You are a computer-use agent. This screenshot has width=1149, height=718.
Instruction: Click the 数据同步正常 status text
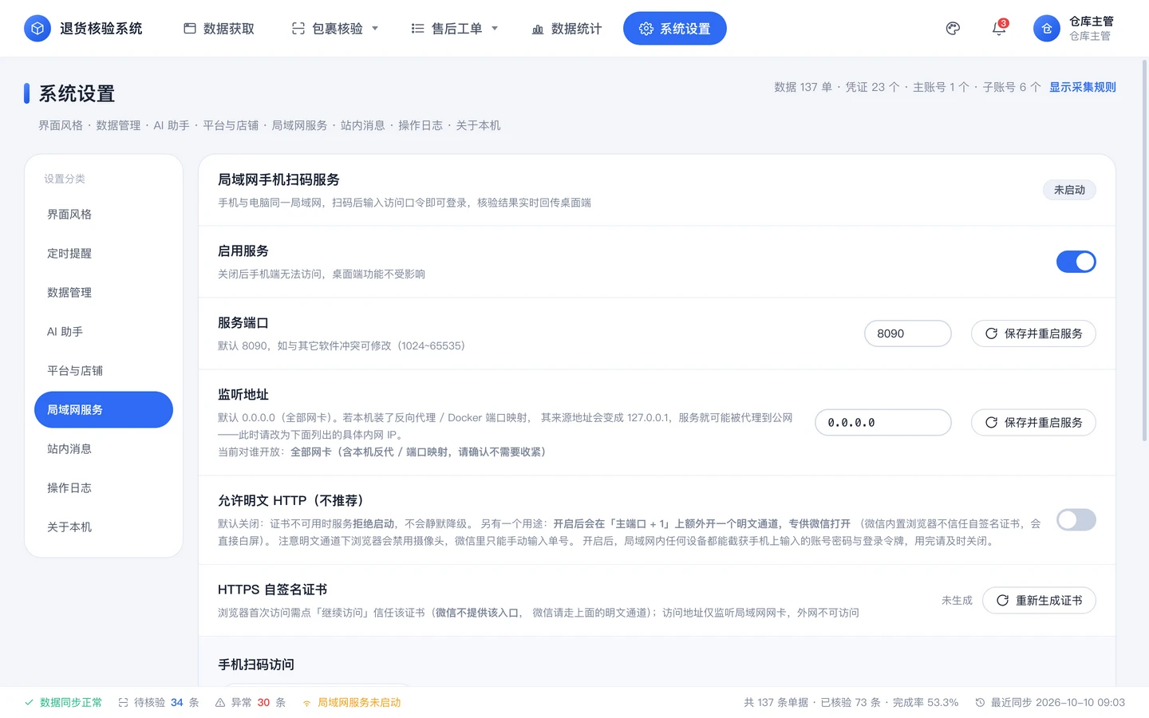(71, 703)
